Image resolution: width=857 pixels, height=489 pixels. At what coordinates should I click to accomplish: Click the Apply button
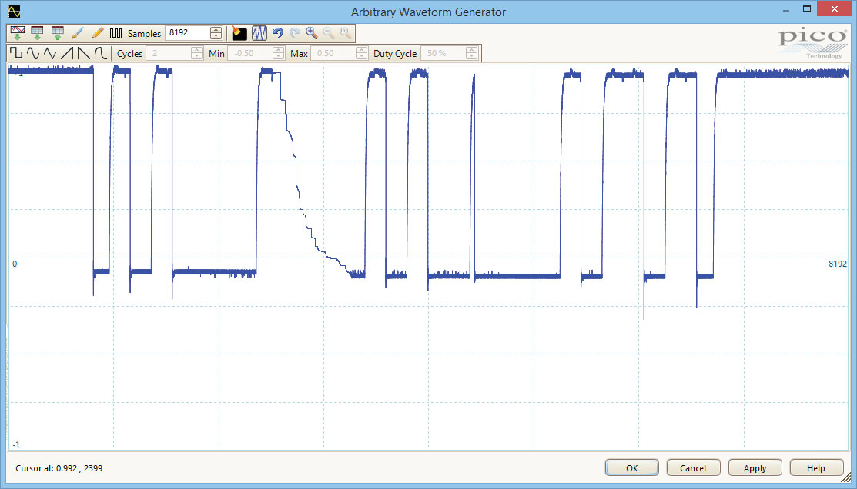coord(755,468)
